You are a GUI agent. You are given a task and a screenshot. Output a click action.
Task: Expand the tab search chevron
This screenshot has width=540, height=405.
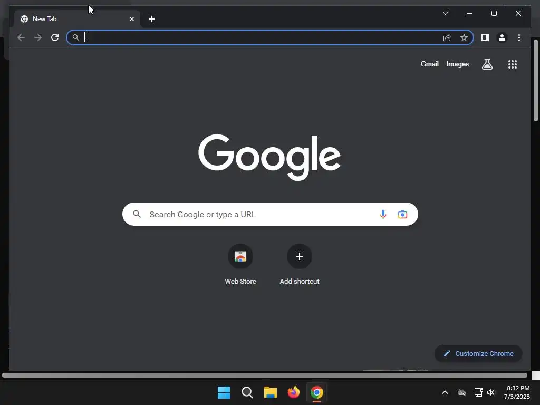(446, 13)
